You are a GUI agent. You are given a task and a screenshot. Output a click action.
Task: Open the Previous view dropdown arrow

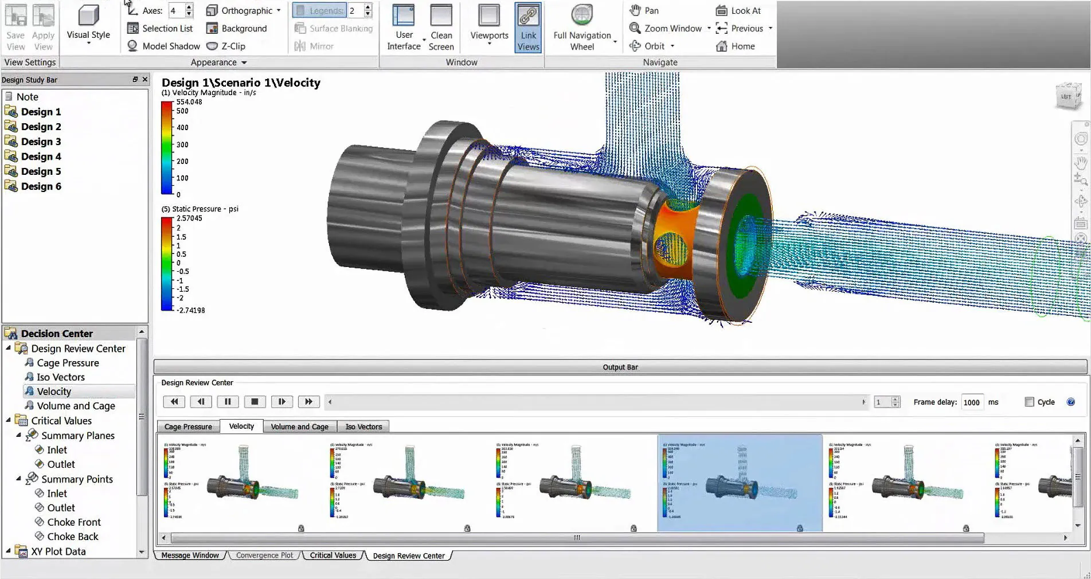click(x=771, y=28)
